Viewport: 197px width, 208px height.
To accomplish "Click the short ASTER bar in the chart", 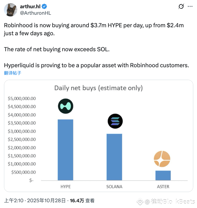I will pos(163,175).
